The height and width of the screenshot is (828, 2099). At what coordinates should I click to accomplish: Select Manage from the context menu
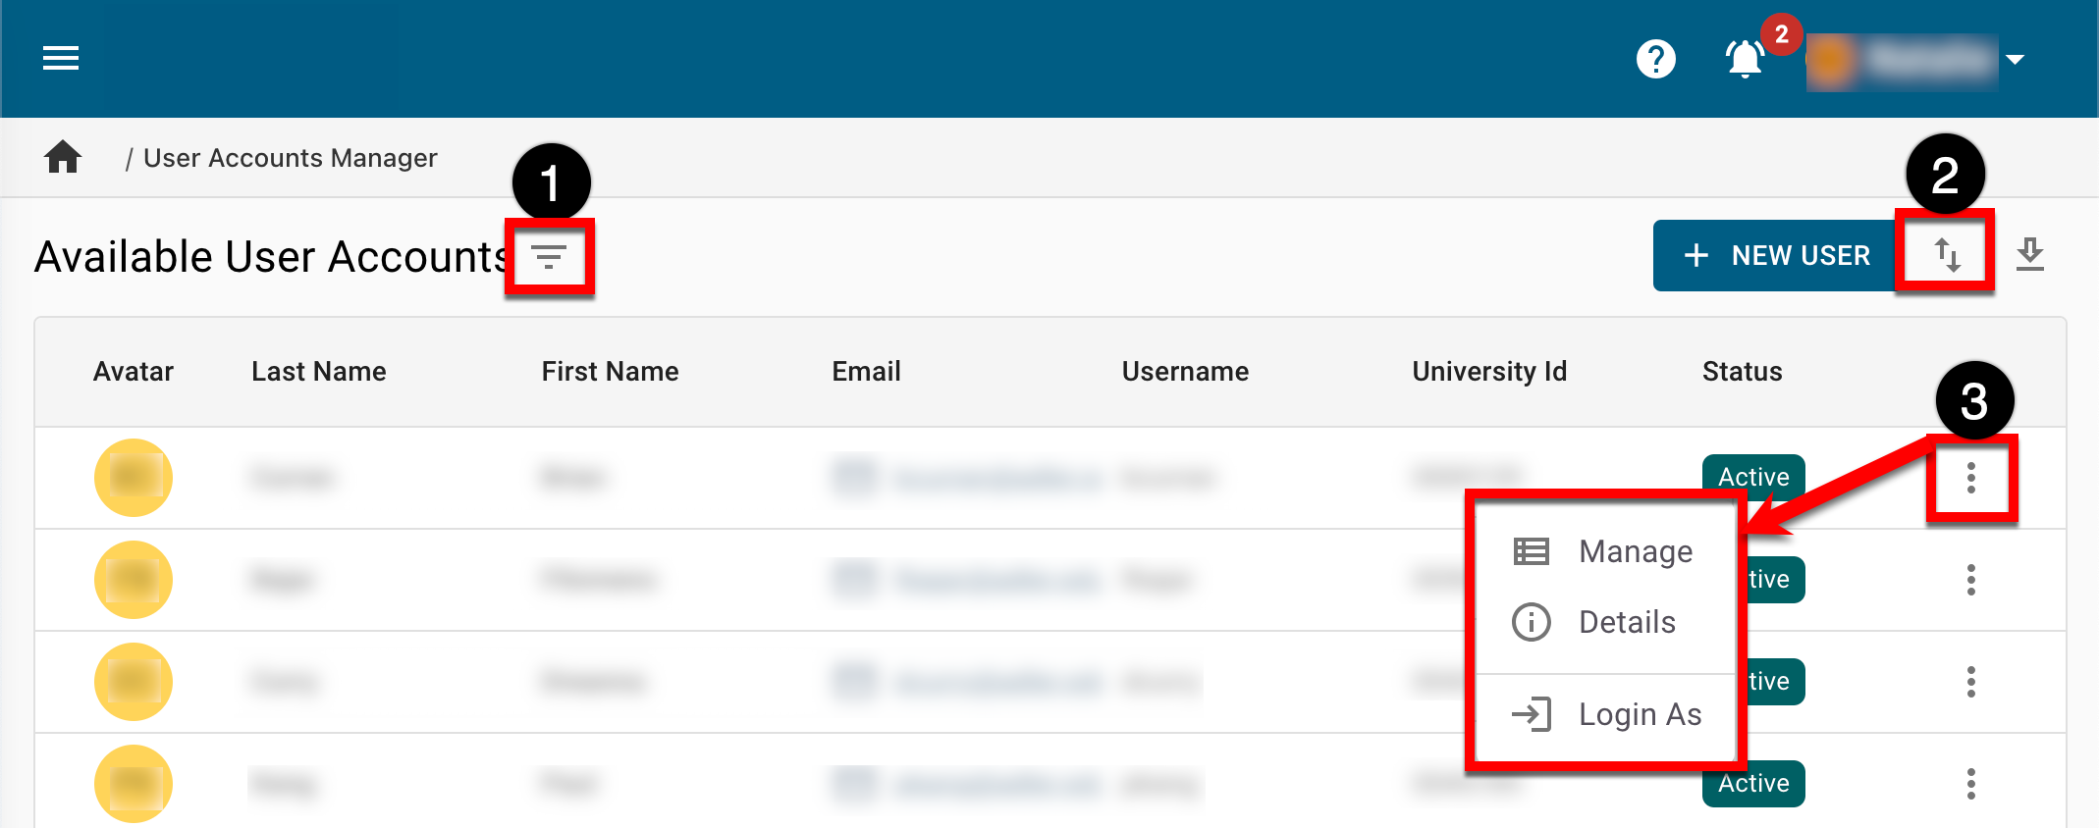pos(1635,551)
